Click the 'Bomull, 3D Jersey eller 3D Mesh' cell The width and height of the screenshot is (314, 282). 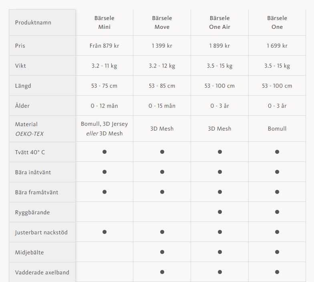(x=104, y=129)
